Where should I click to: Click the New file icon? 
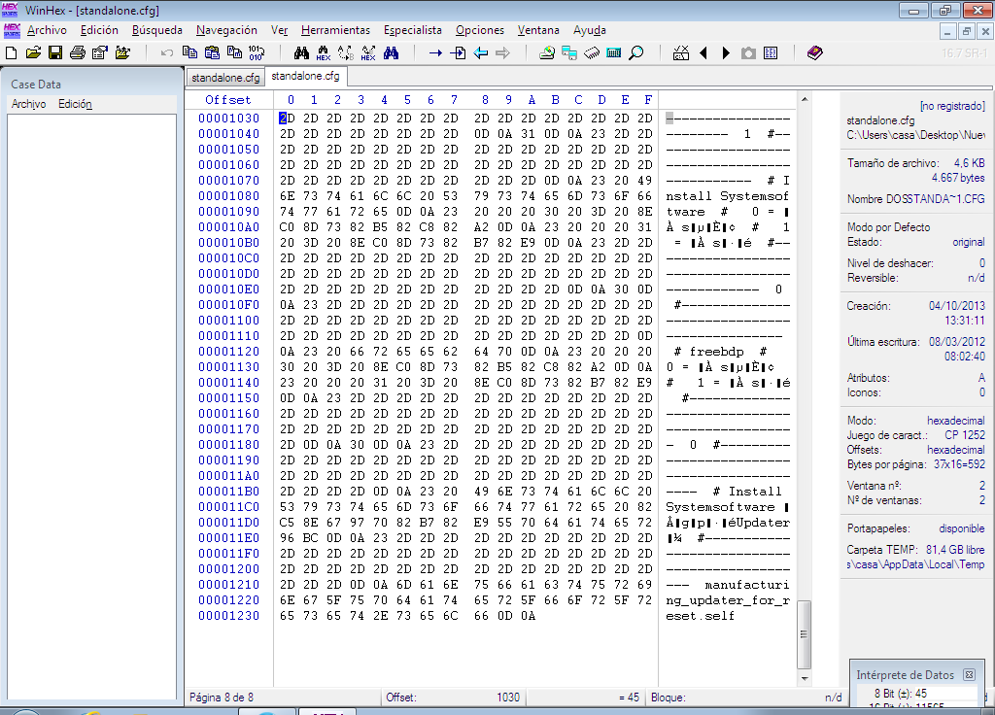12,52
